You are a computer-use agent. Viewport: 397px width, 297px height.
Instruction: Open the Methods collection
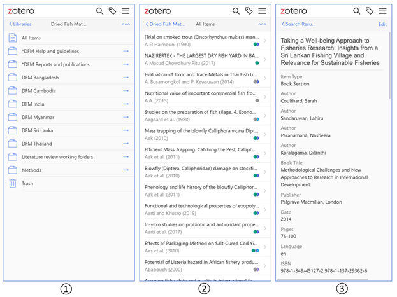[69, 170]
